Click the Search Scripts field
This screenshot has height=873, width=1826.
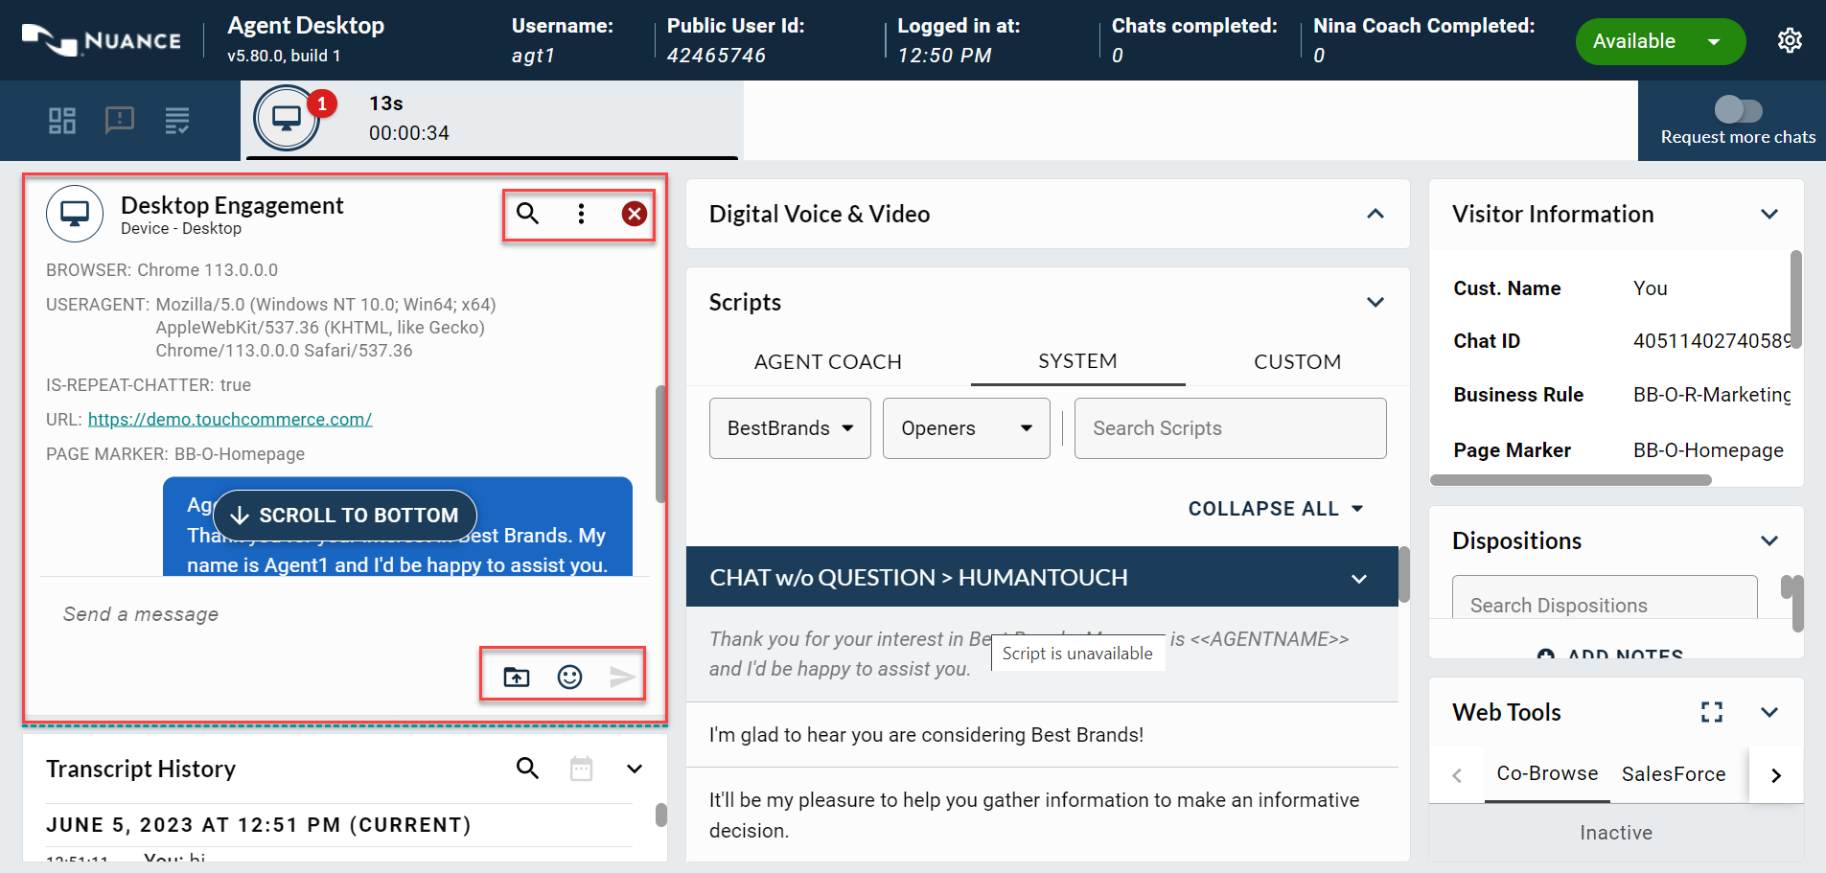[1230, 428]
